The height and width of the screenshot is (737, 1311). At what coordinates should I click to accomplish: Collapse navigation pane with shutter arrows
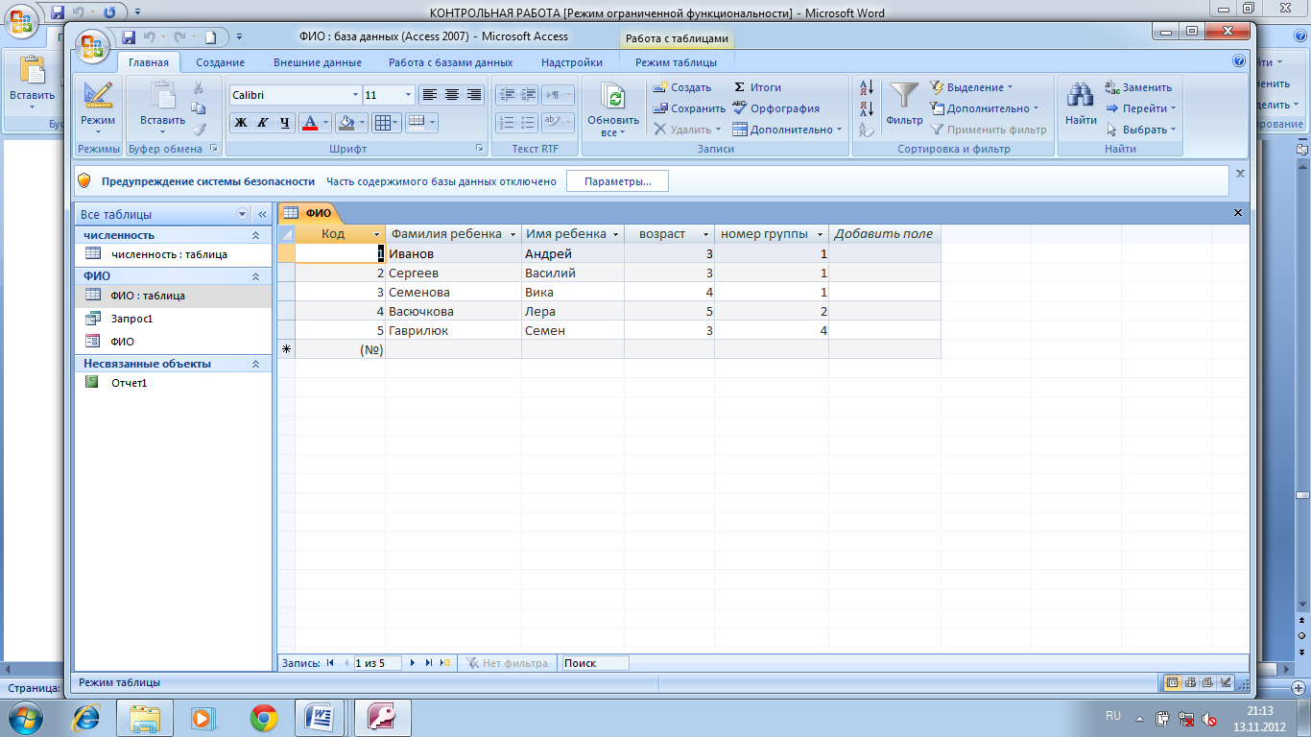pyautogui.click(x=262, y=215)
